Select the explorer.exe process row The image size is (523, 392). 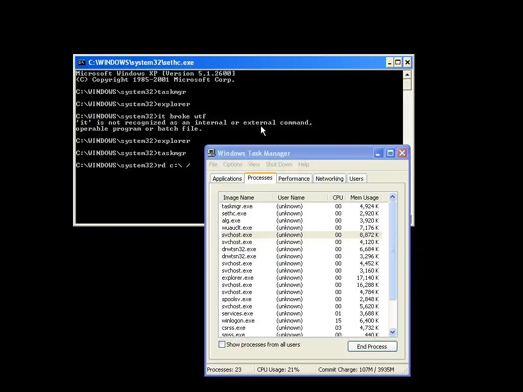(x=300, y=278)
